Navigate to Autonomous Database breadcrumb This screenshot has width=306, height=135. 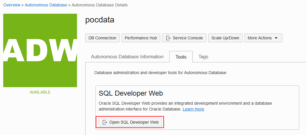46,5
